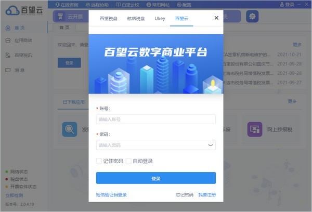Open the 配置 configuration menu
Screen dimensions: 312x212
pyautogui.click(x=184, y=5)
